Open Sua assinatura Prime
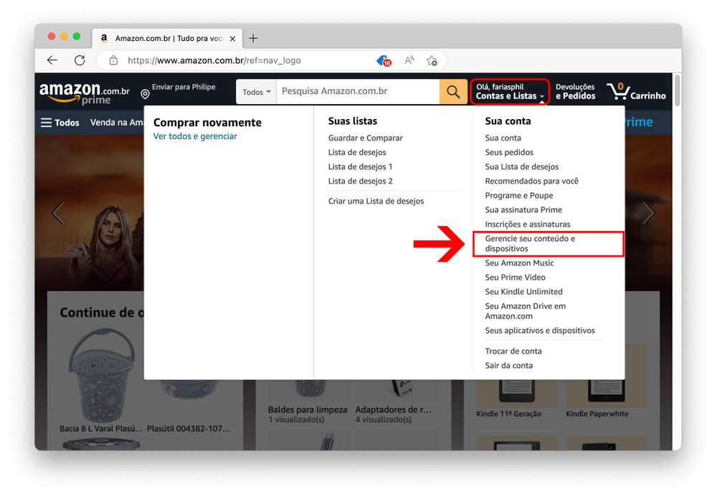 523,210
